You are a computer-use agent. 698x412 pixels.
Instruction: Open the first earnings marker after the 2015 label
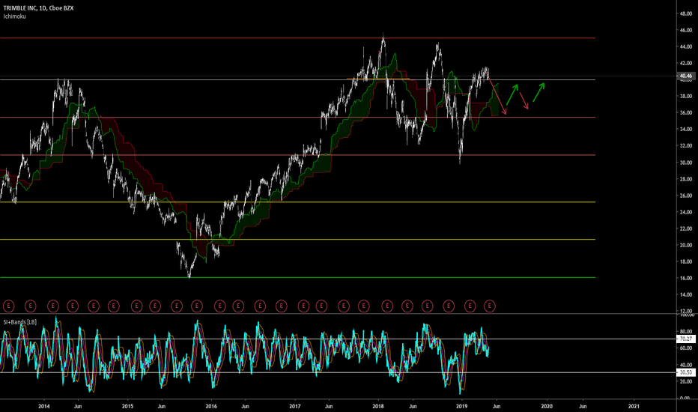136,306
